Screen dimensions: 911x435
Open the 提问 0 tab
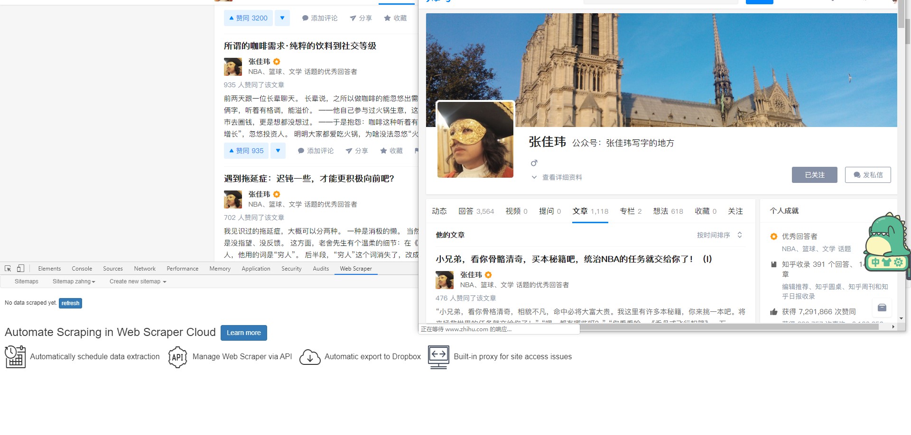pyautogui.click(x=550, y=211)
